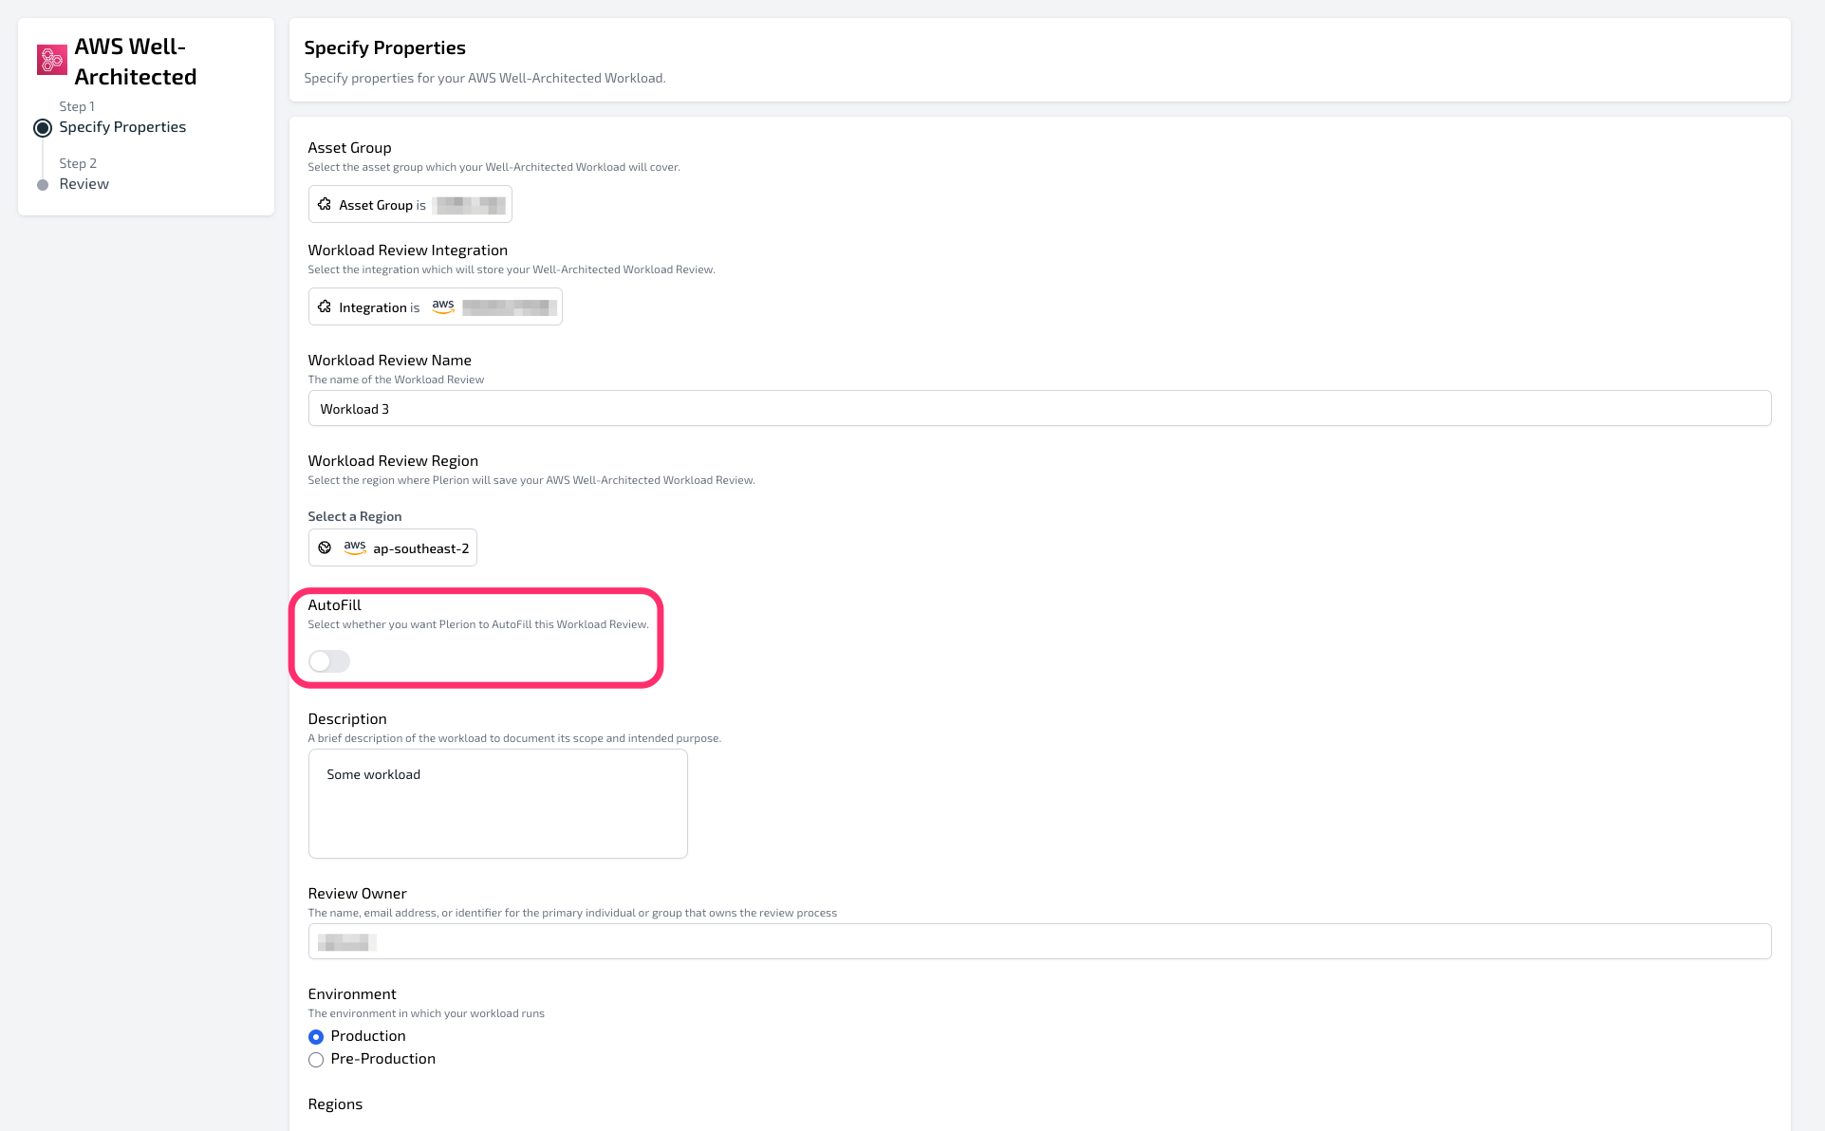
Task: Select the Pre-Production radio button
Action: 316,1059
